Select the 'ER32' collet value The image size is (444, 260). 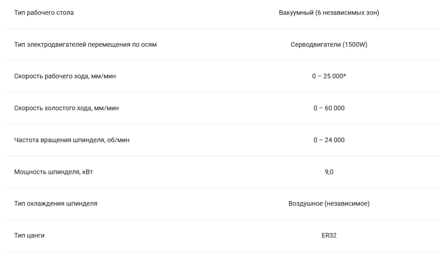(329, 236)
